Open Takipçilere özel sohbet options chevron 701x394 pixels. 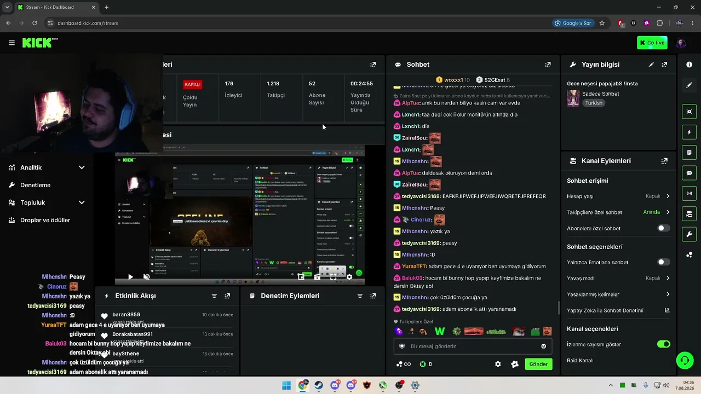tap(668, 212)
